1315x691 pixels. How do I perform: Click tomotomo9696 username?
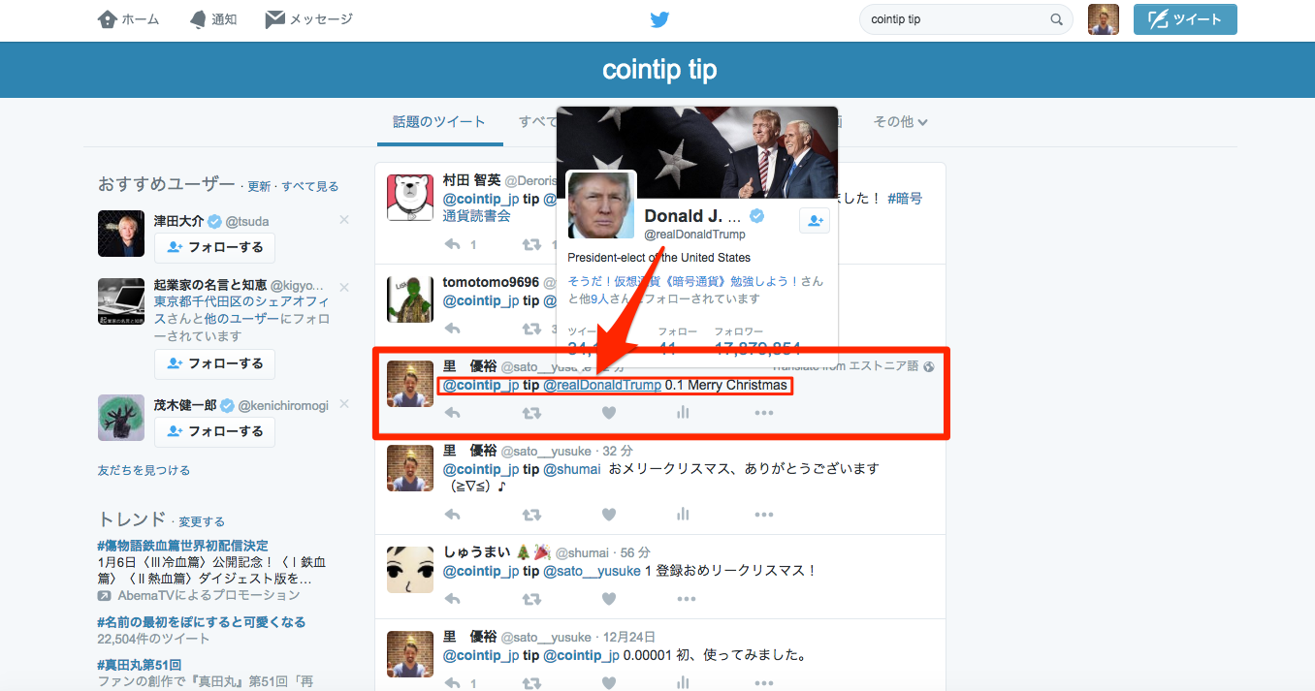point(491,282)
